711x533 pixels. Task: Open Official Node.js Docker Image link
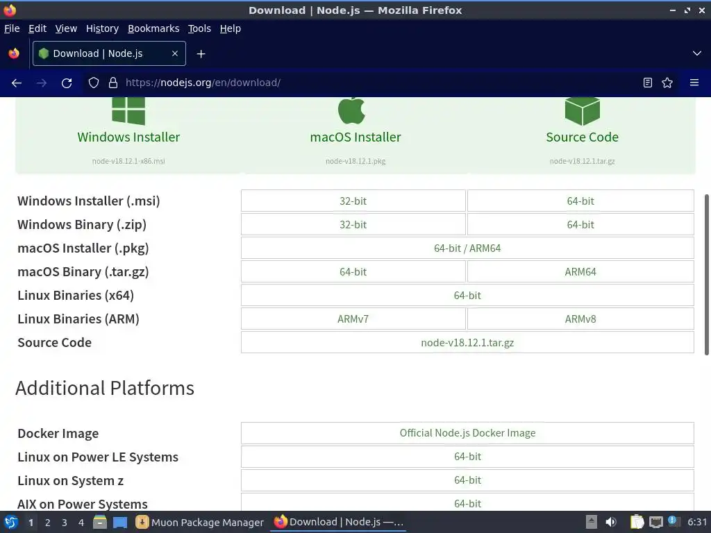pos(467,433)
